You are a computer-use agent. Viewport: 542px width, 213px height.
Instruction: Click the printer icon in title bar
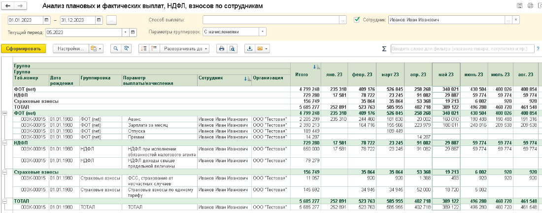530,5
